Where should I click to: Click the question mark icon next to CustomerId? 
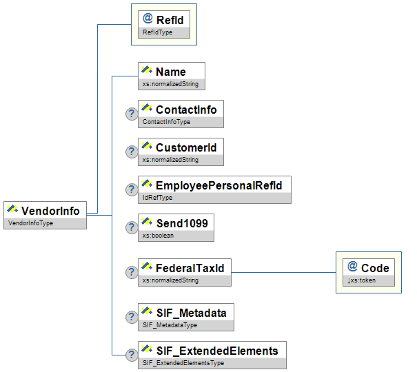[x=131, y=152]
